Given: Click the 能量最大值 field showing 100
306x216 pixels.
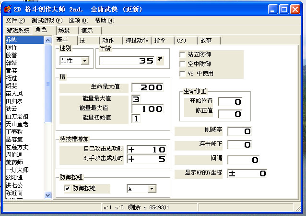Looking at the screenshot, I should [x=148, y=108].
